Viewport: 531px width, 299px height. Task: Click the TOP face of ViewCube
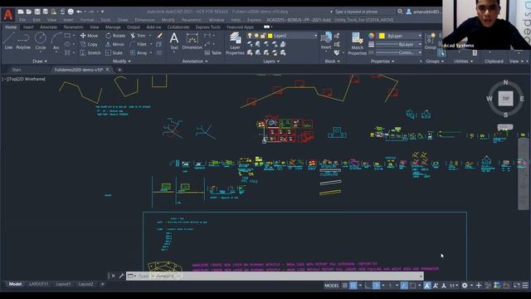point(505,99)
